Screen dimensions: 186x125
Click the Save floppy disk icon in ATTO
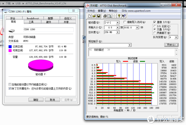tap(99, 16)
